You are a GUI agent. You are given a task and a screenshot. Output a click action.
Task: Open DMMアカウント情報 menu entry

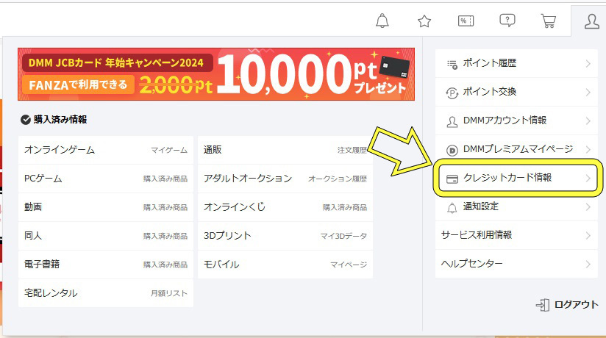[516, 121]
